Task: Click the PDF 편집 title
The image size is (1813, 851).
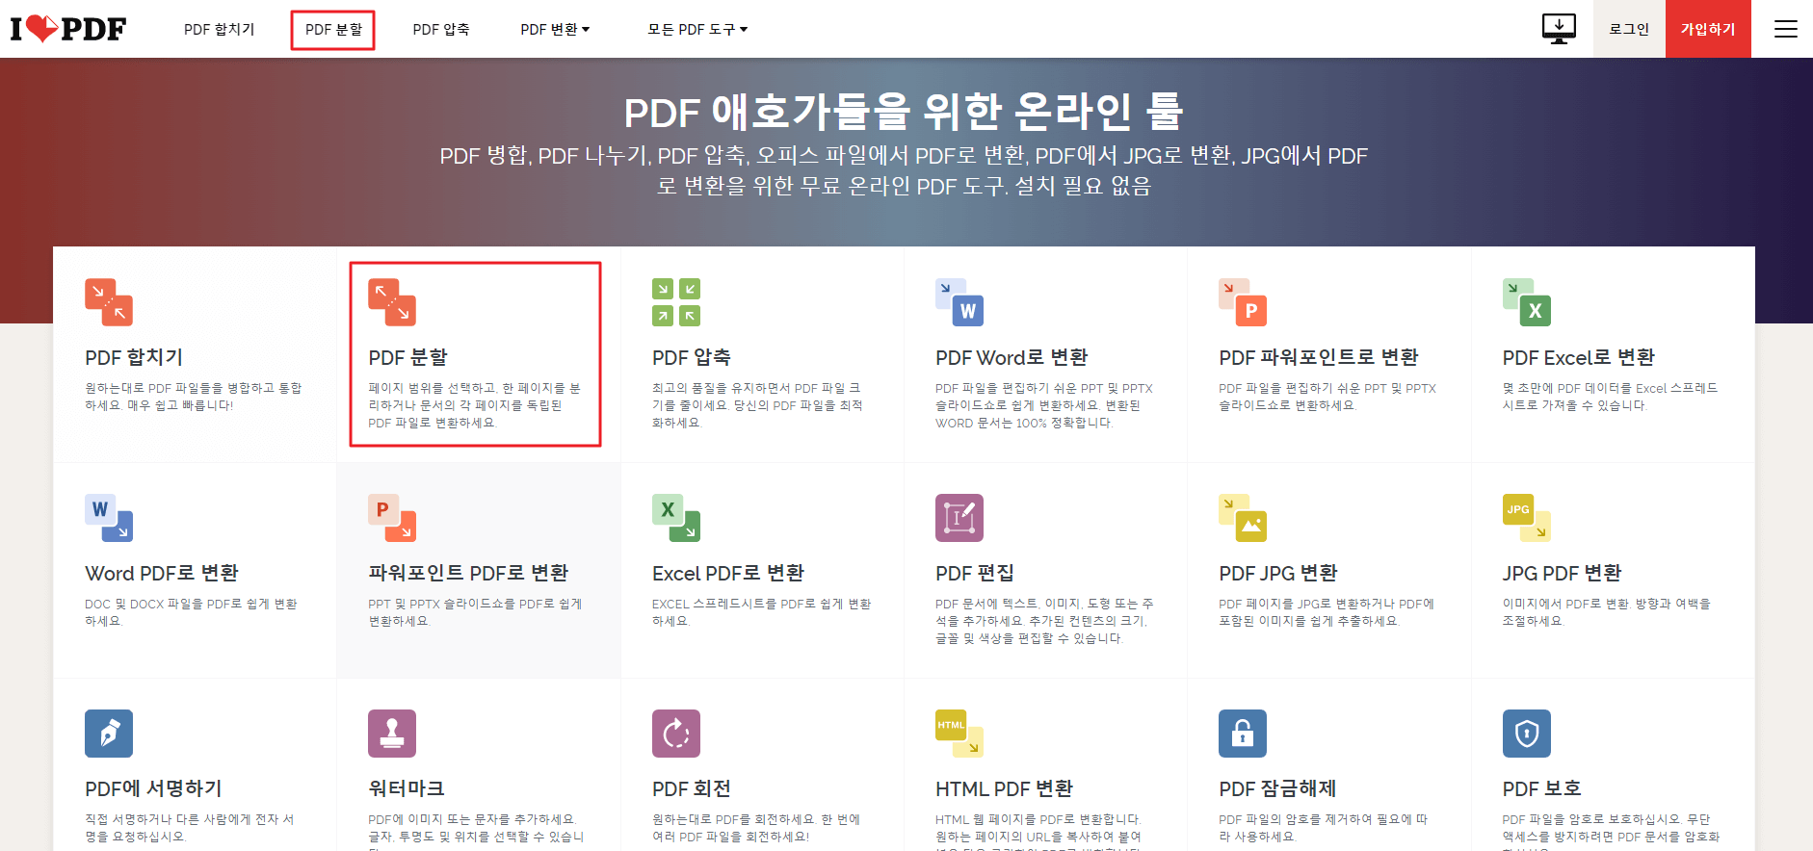Action: [x=975, y=573]
